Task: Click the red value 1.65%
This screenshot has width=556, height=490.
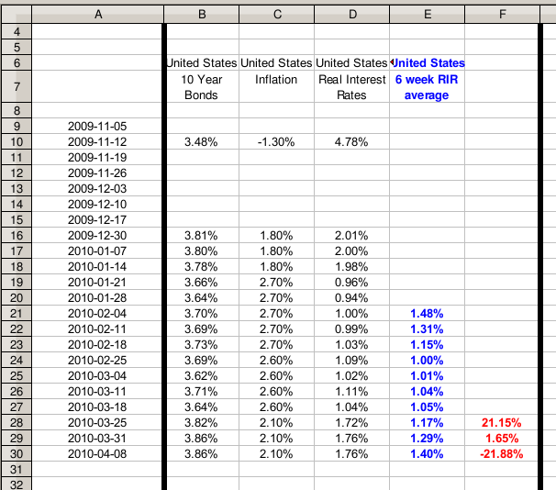Action: [x=501, y=439]
